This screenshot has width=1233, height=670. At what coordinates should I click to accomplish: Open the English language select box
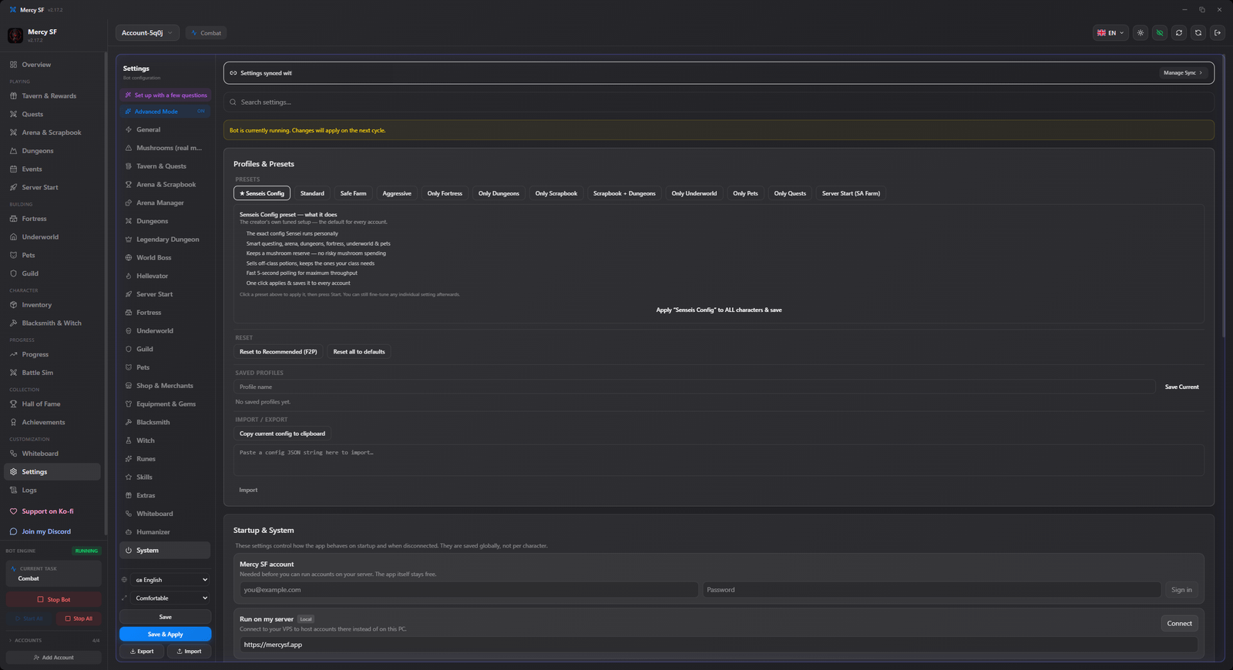tap(171, 580)
